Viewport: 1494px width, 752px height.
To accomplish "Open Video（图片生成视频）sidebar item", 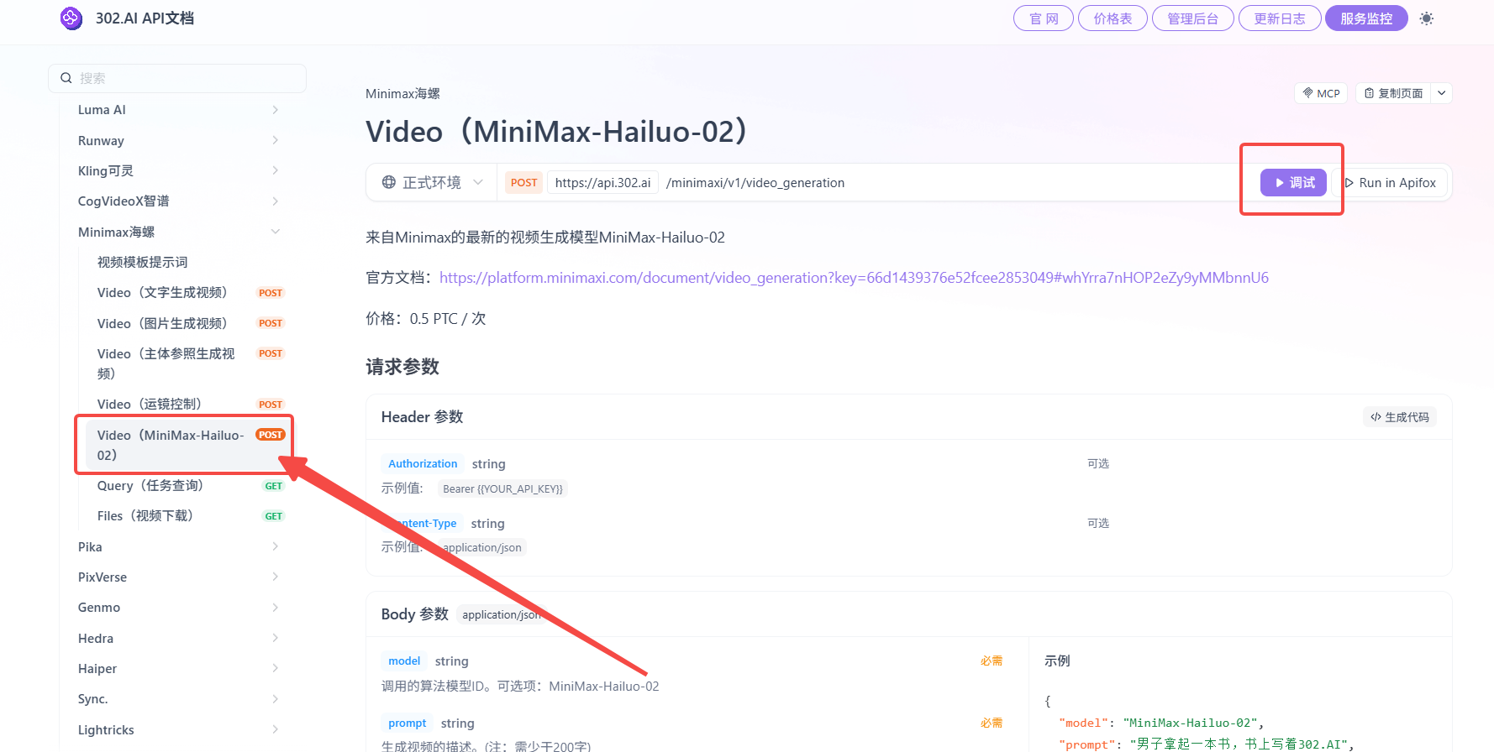I will 187,323.
